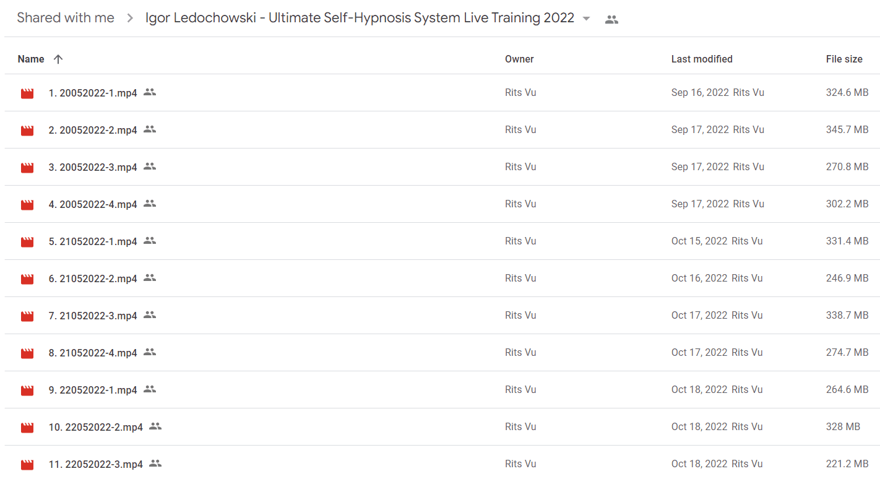Click the Owner column header

pyautogui.click(x=519, y=59)
